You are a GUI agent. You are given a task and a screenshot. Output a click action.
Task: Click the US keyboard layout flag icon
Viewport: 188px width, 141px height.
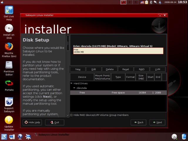click(x=142, y=2)
